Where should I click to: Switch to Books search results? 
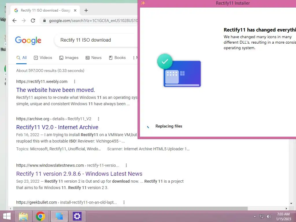click(x=117, y=58)
